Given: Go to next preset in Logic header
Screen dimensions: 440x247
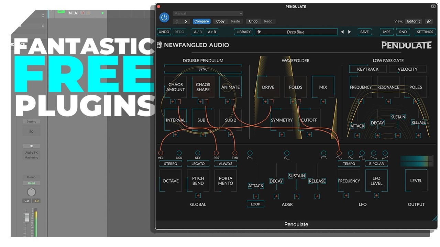Looking at the screenshot, I should point(186,21).
